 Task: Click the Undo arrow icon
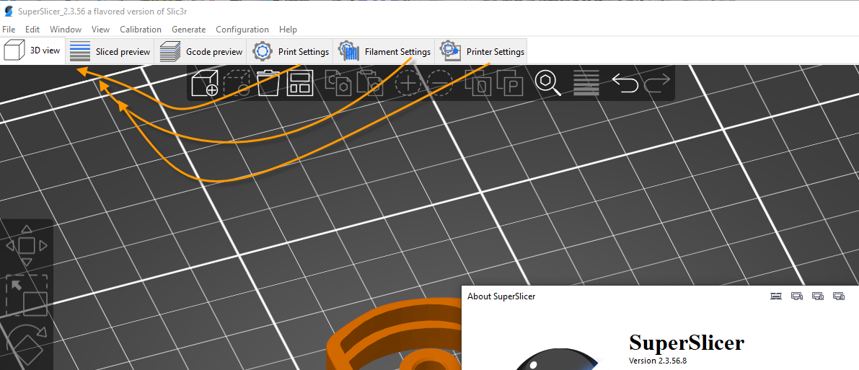point(625,84)
